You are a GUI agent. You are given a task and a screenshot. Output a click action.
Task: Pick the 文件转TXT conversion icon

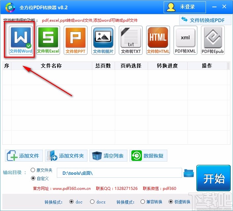click(x=131, y=40)
